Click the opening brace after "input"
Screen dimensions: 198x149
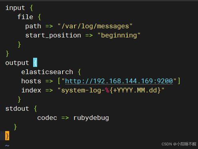(x=31, y=8)
